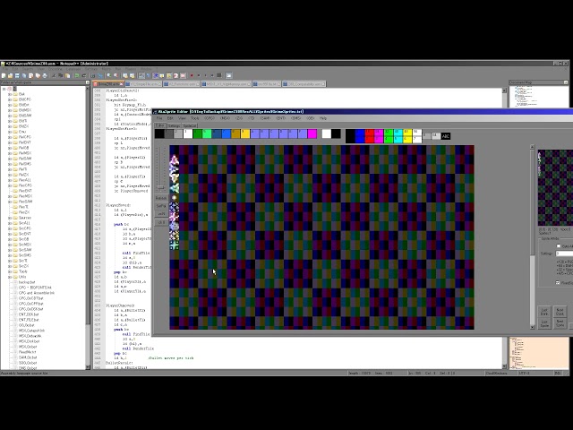The image size is (573, 430).
Task: Switch to the SpriteList tab
Action: click(189, 125)
